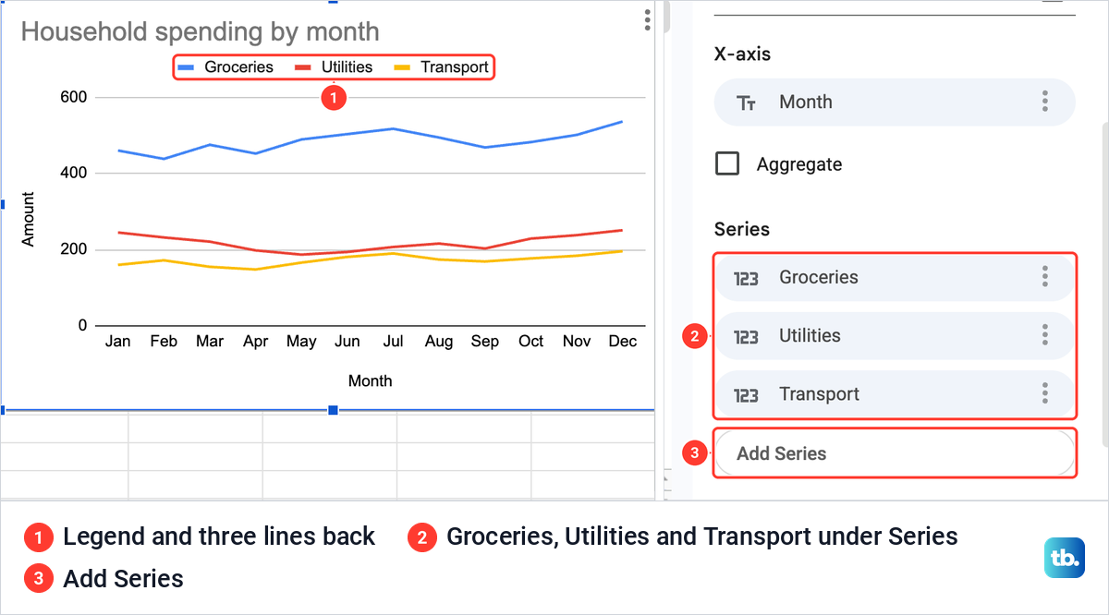The height and width of the screenshot is (615, 1109).
Task: Click the yellow Transport line in the chart
Action: [393, 254]
